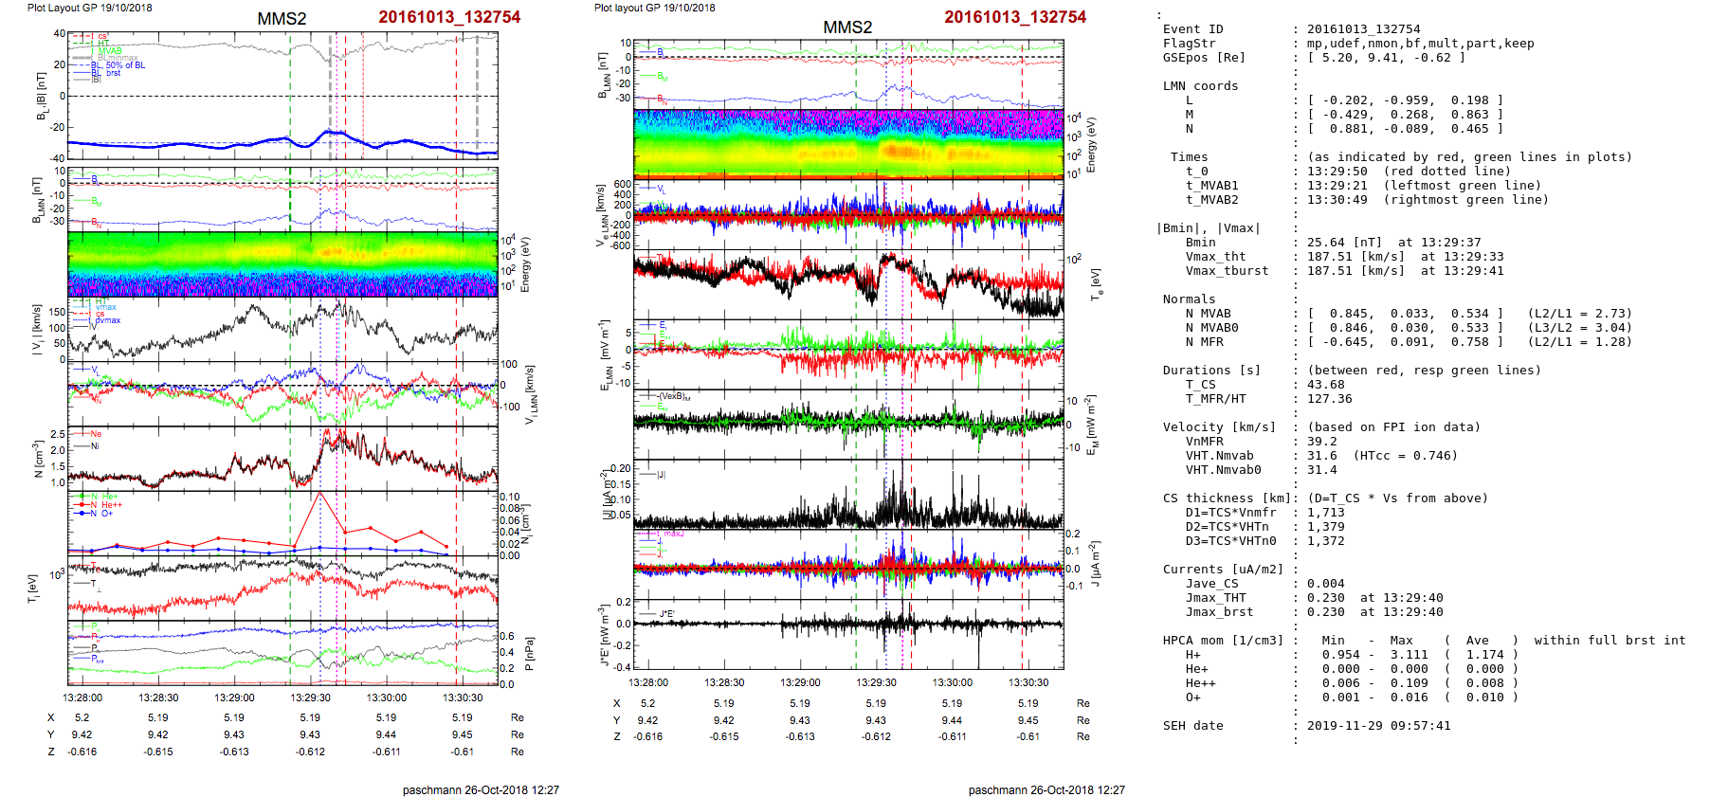This screenshot has width=1710, height=797.
Task: Select the right plot energy spectrogram panel
Action: point(848,144)
